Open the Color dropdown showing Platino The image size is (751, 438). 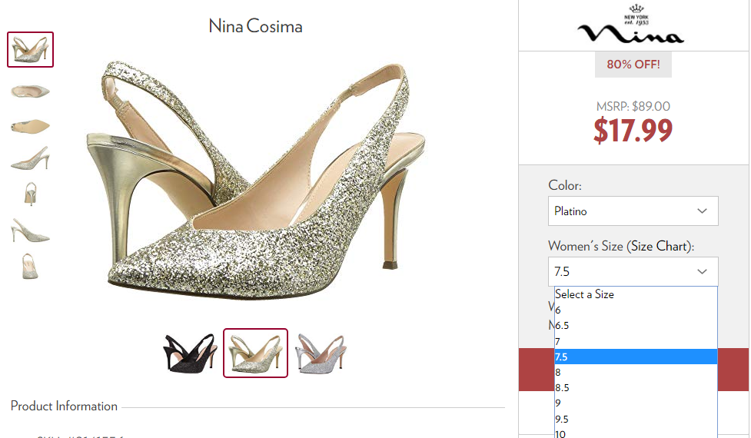click(x=633, y=211)
